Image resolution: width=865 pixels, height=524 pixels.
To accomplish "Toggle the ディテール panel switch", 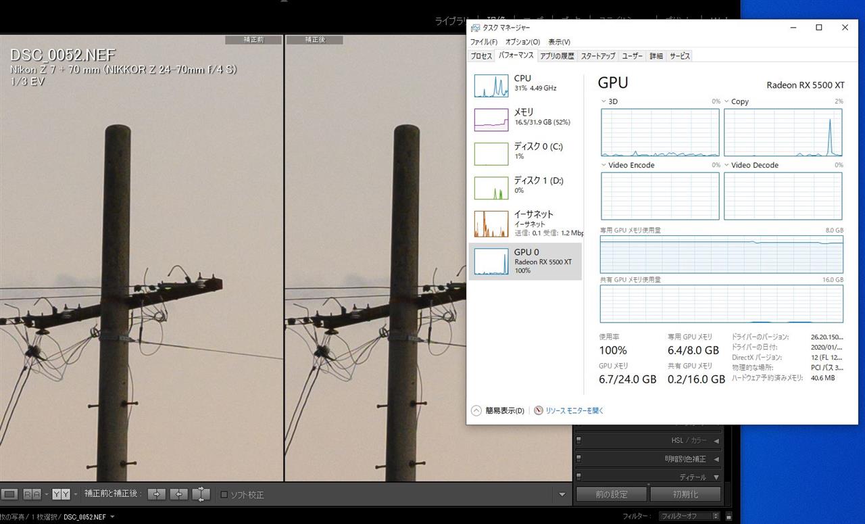I will coord(579,477).
